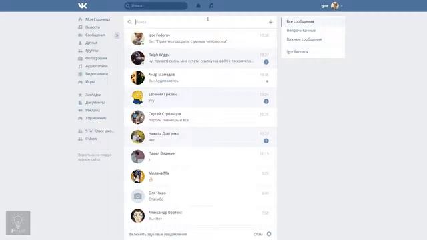Open Новости in sidebar
The height and width of the screenshot is (240, 427).
[93, 27]
